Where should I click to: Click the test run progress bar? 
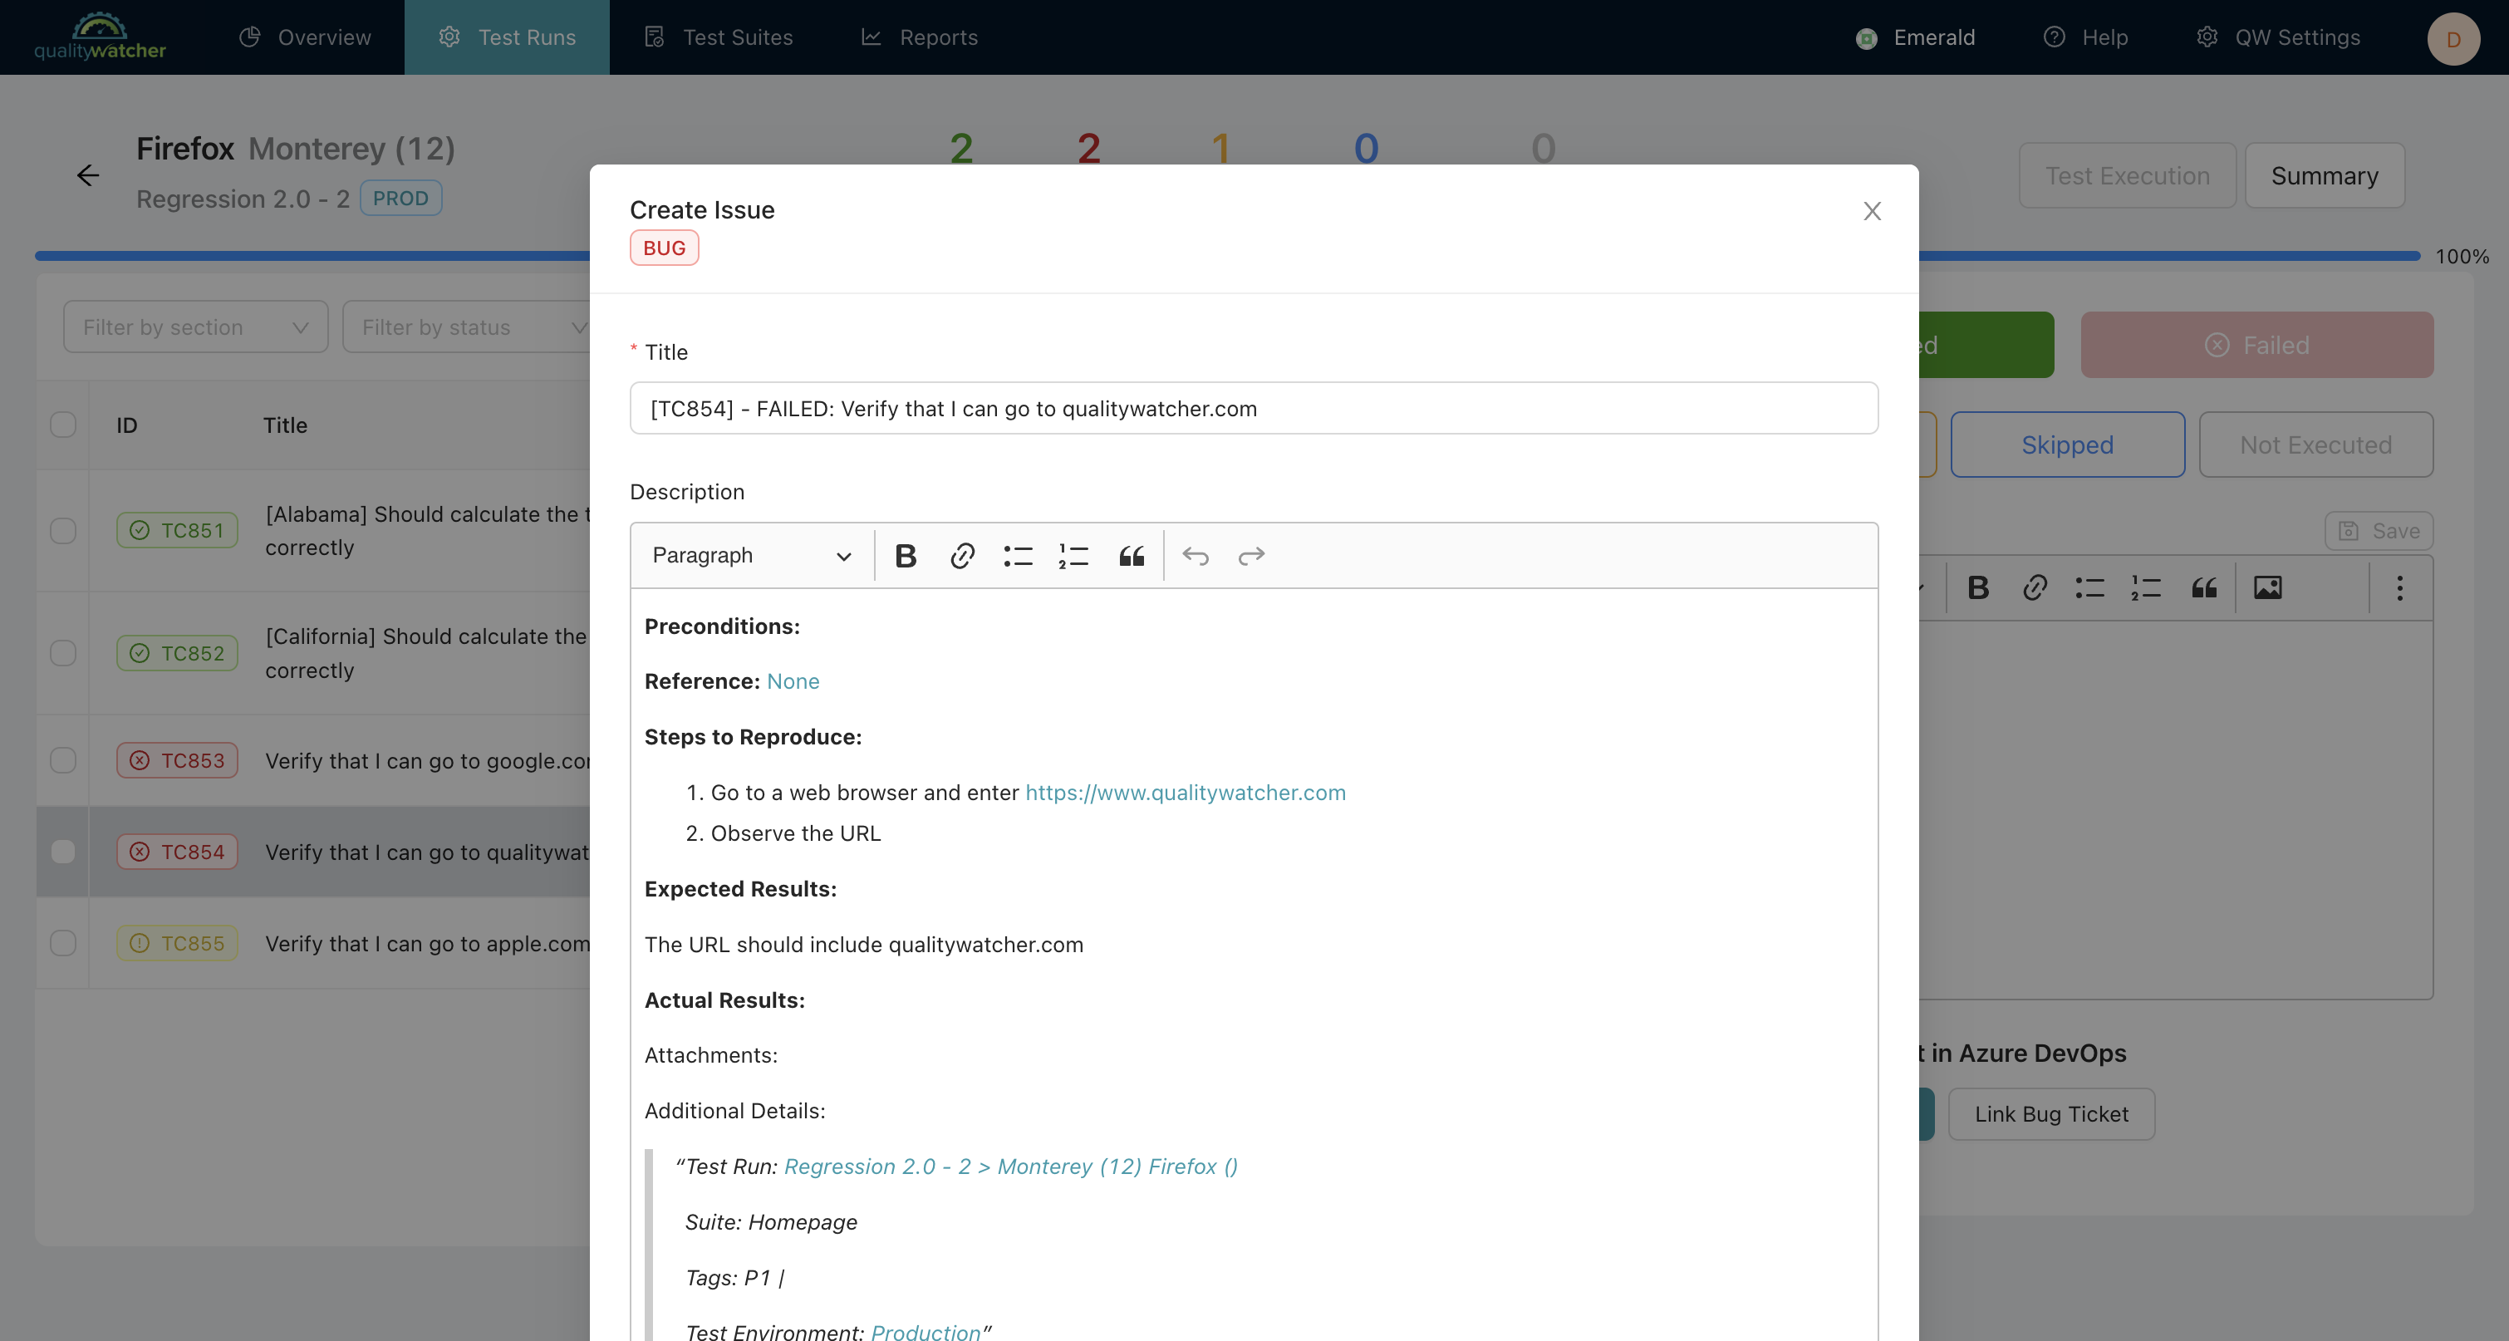[1227, 256]
